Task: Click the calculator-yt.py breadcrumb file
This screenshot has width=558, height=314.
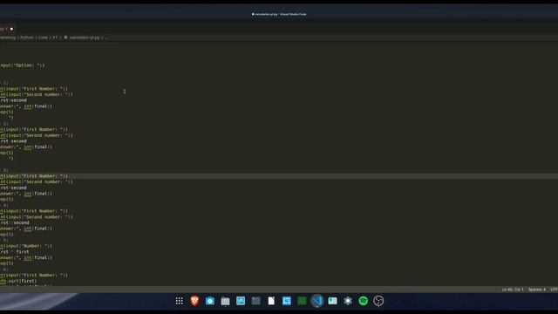Action: coord(85,38)
